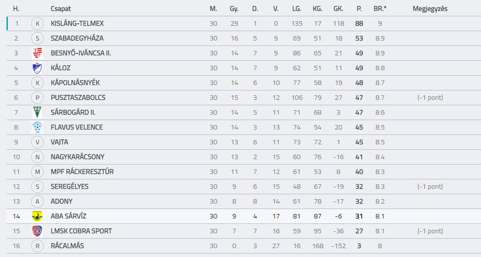The width and height of the screenshot is (481, 257).
Task: Click the Sárbogárd II. green pennant logo
Action: 37,113
